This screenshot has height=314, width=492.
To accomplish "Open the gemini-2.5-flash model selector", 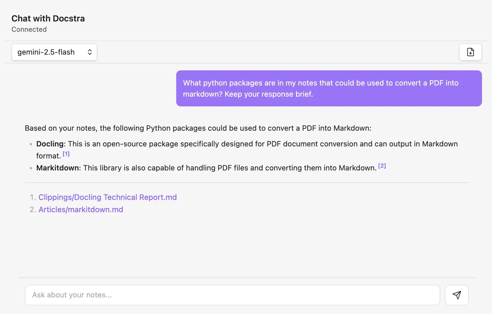I will (x=54, y=52).
